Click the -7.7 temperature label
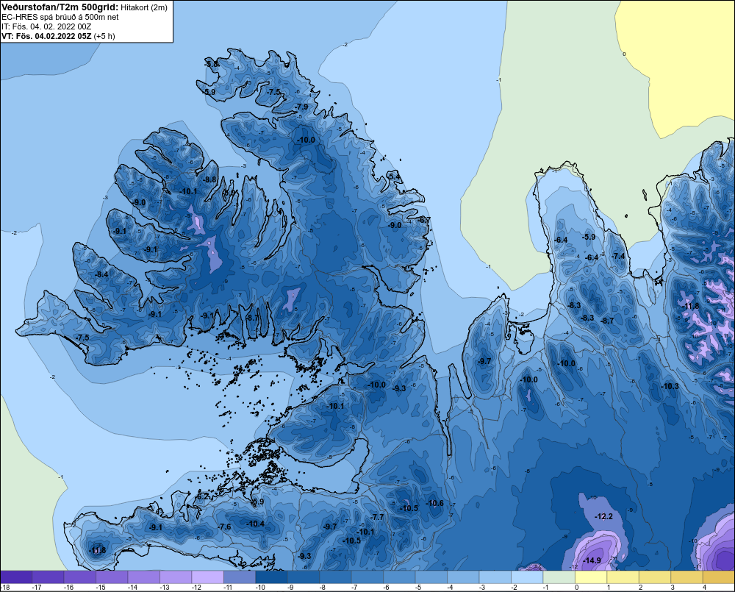 pos(377,517)
